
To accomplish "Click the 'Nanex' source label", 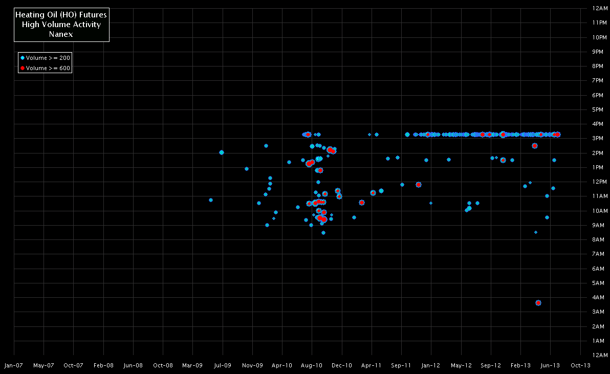I will (61, 34).
